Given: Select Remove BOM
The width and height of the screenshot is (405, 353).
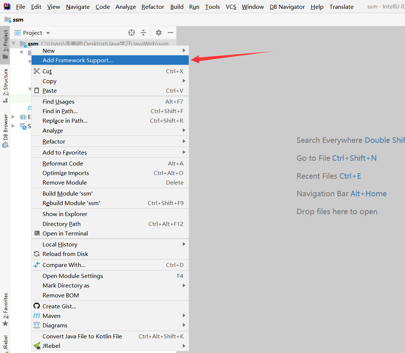Looking at the screenshot, I should 110,295.
